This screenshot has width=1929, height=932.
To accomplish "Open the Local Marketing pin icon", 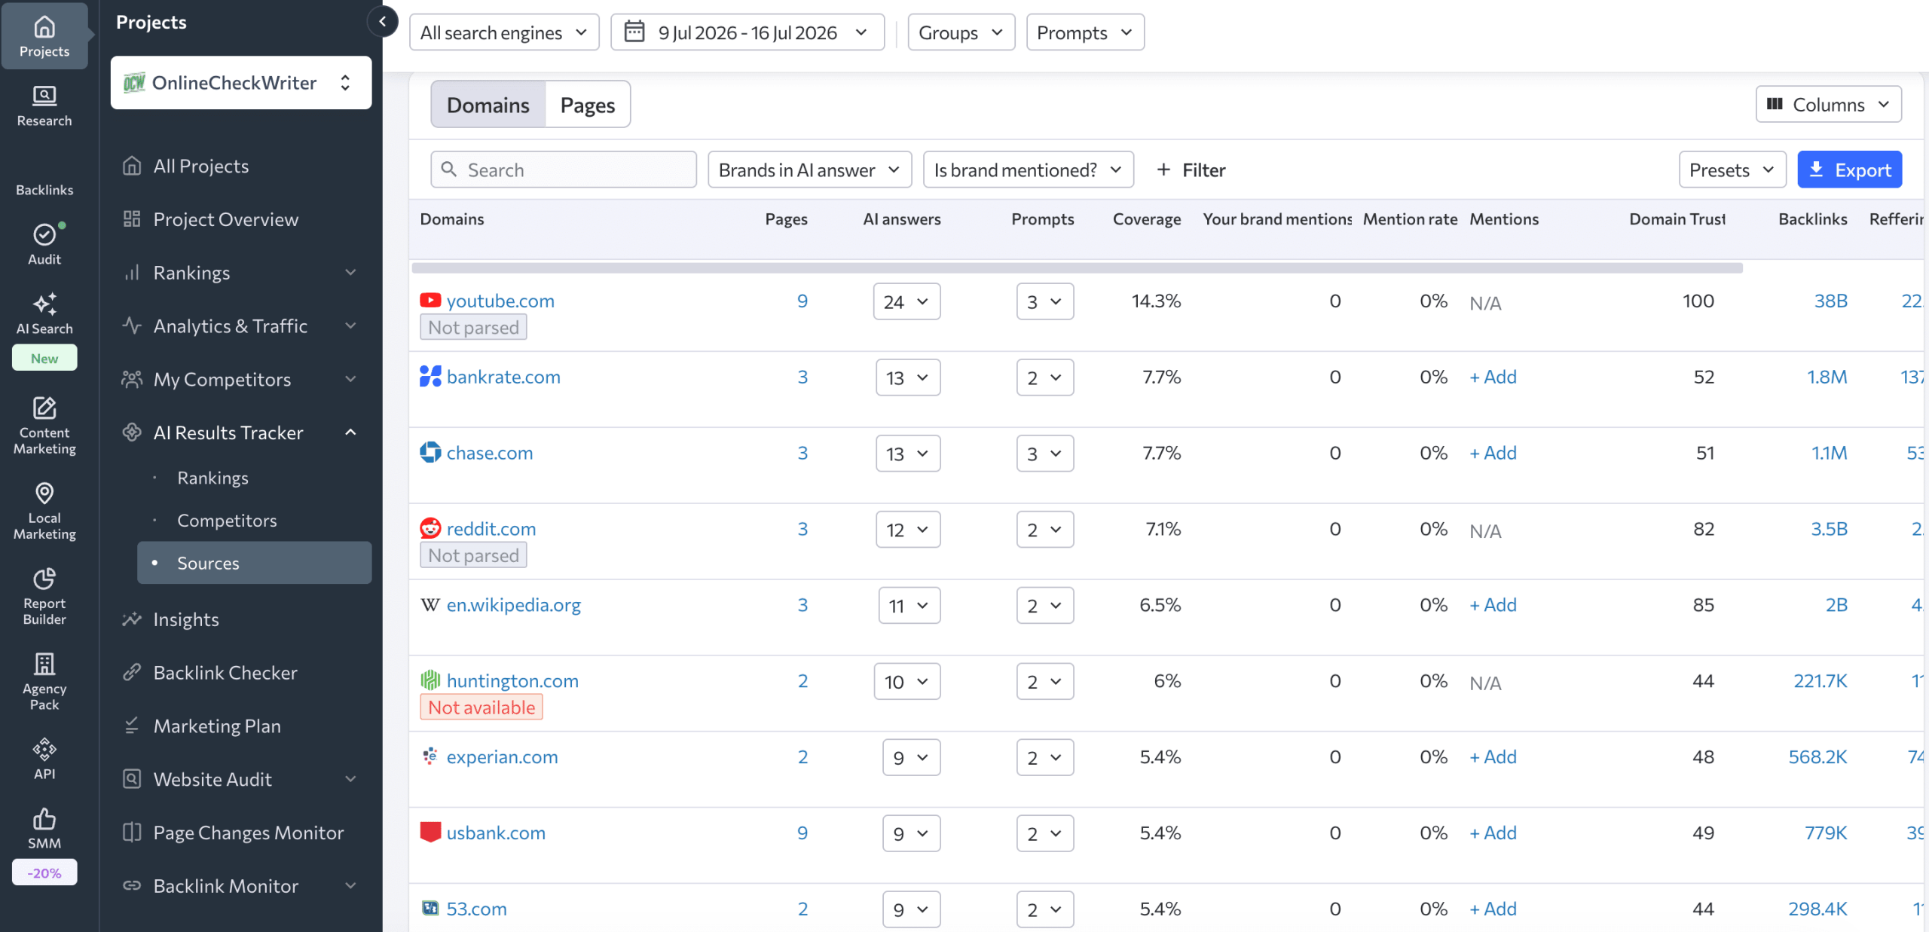I will tap(44, 493).
